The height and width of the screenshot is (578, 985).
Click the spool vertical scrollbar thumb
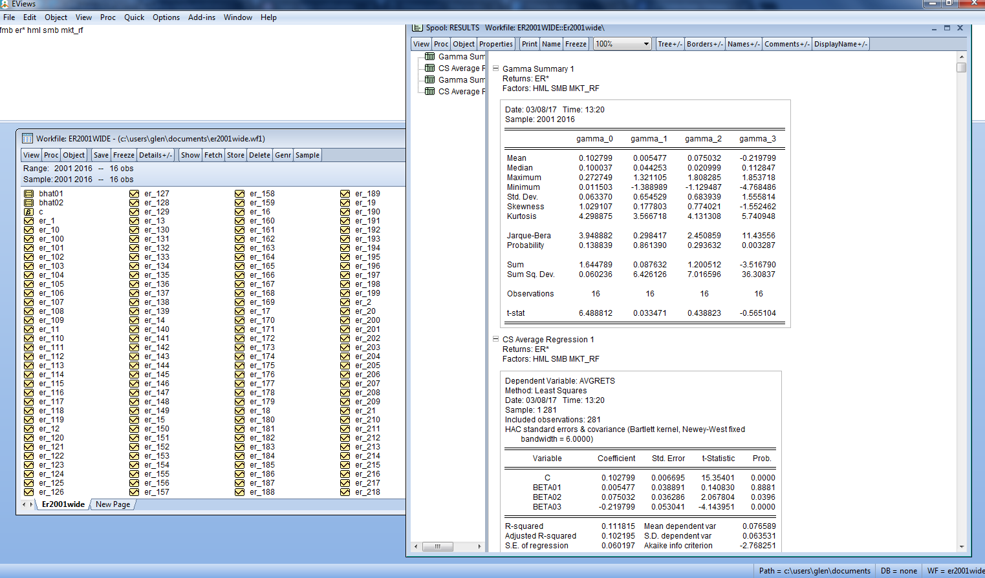coord(962,67)
